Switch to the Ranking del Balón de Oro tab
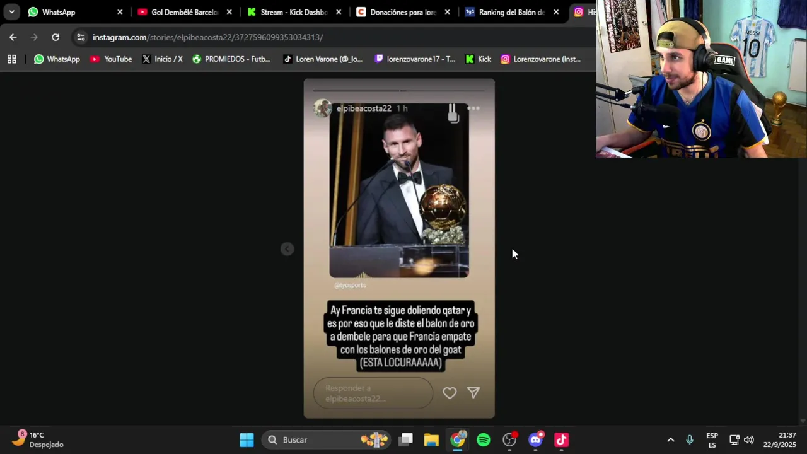Screen dimensions: 807x454 [512, 12]
